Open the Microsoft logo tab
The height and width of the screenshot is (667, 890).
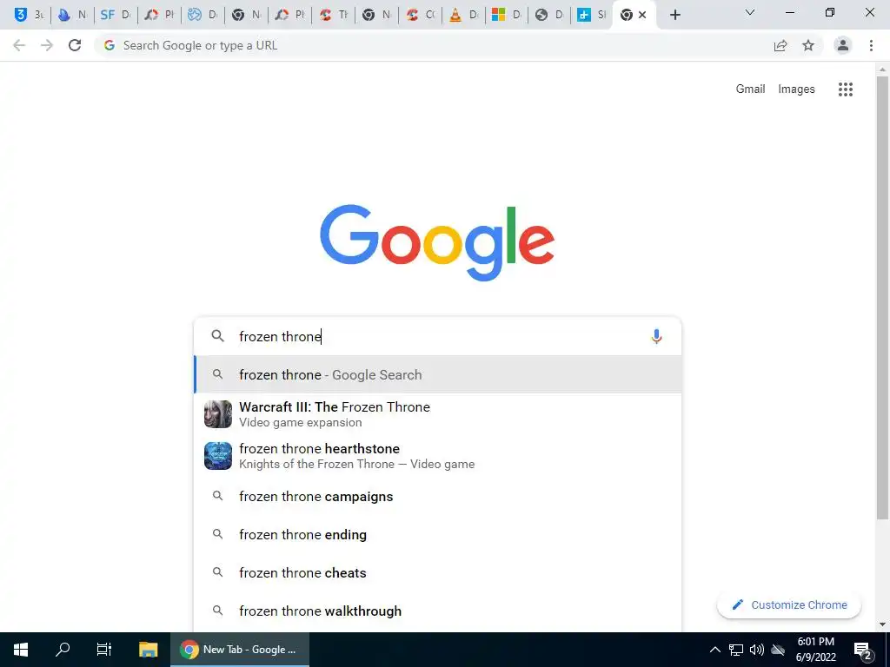[x=507, y=15]
